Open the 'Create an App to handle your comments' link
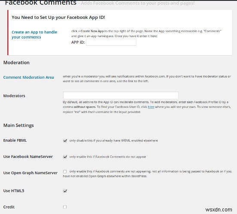Viewport: 237px width, 214px height. point(34,35)
